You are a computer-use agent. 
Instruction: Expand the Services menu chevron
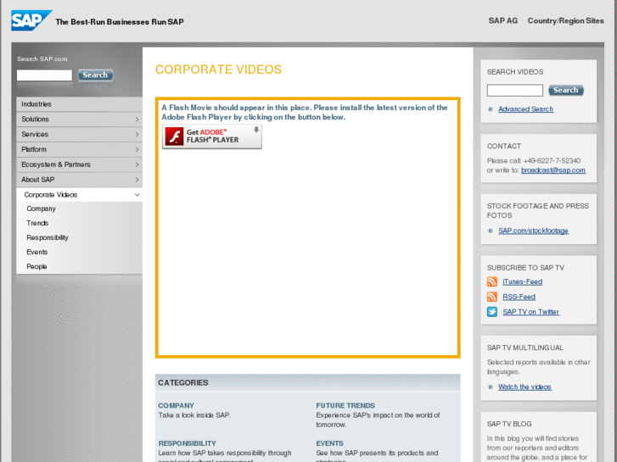137,135
